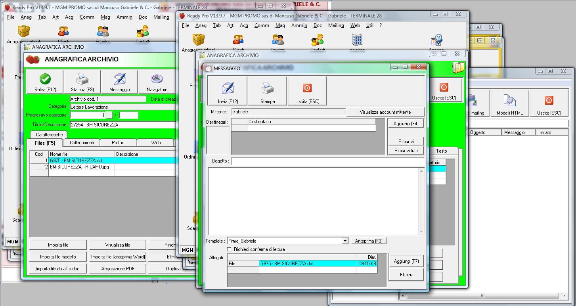Open Messaggio from the archive toolbar
Viewport: 576px width, 306px height.
tap(119, 82)
